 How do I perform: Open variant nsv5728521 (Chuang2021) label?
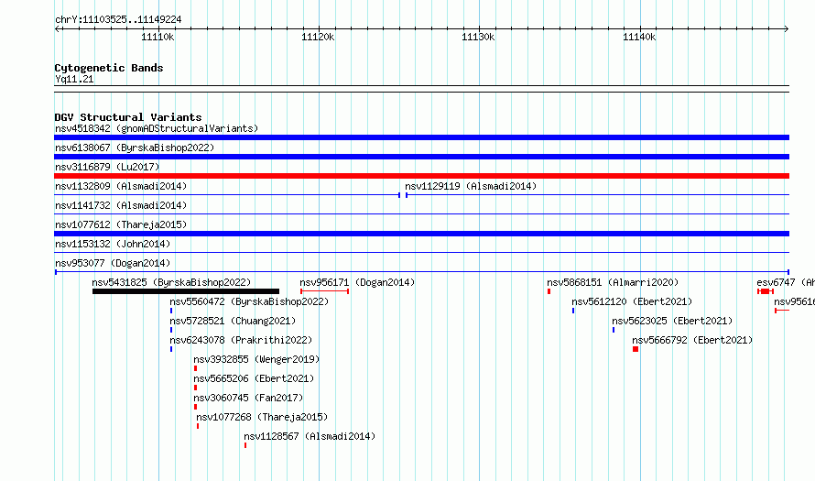[233, 321]
